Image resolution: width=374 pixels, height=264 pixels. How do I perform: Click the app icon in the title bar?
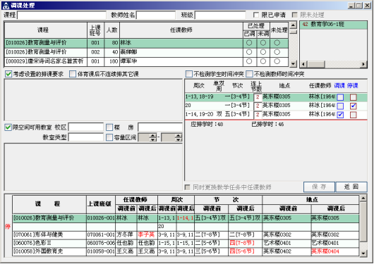click(6, 6)
